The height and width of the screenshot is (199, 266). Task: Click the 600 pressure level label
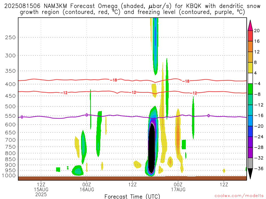pyautogui.click(x=10, y=125)
